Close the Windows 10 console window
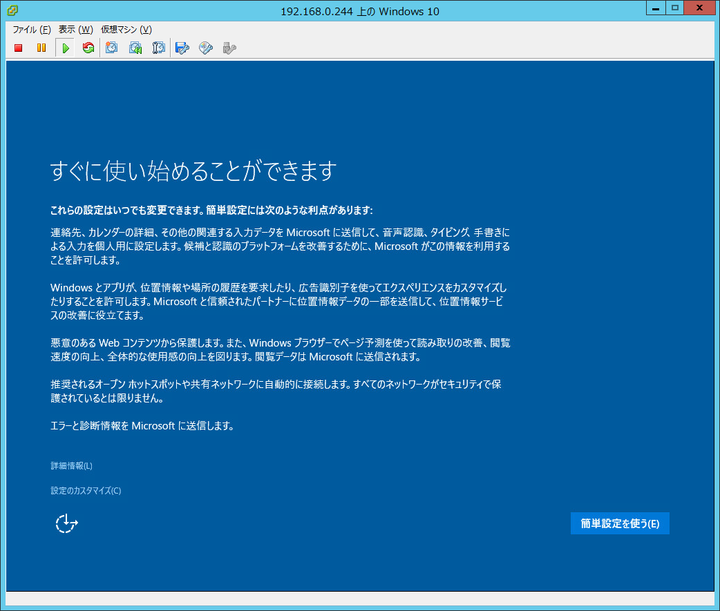Viewport: 720px width, 611px height. (x=699, y=8)
